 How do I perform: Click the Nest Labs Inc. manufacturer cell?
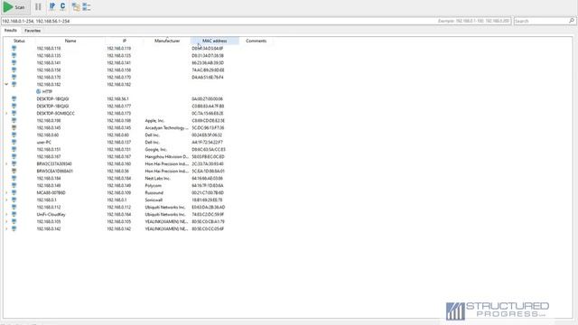pyautogui.click(x=158, y=179)
